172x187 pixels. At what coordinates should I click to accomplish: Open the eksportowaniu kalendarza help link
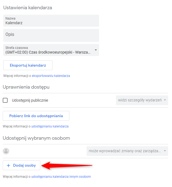click(x=51, y=76)
